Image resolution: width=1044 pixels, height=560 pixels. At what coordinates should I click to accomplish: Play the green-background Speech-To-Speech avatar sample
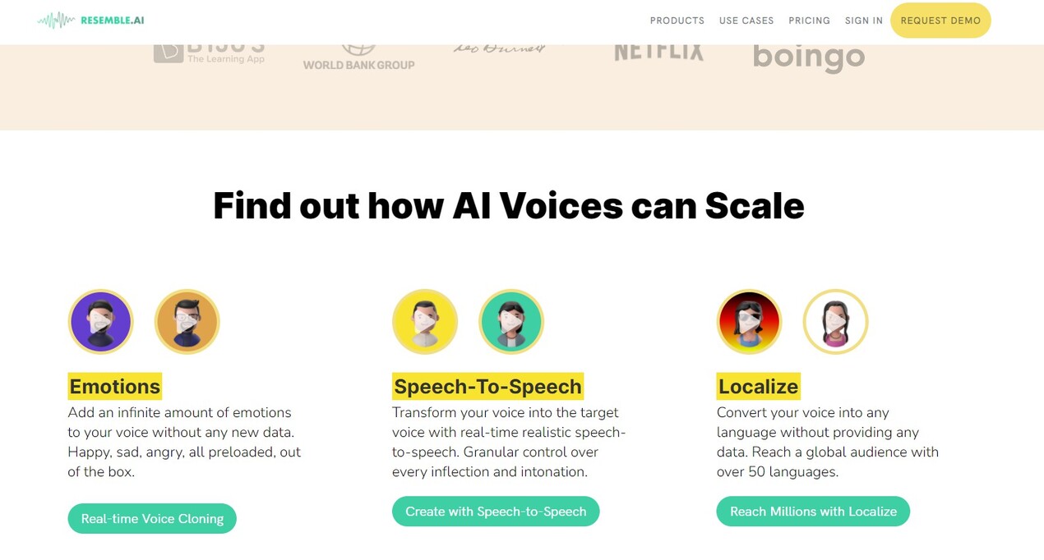(511, 322)
